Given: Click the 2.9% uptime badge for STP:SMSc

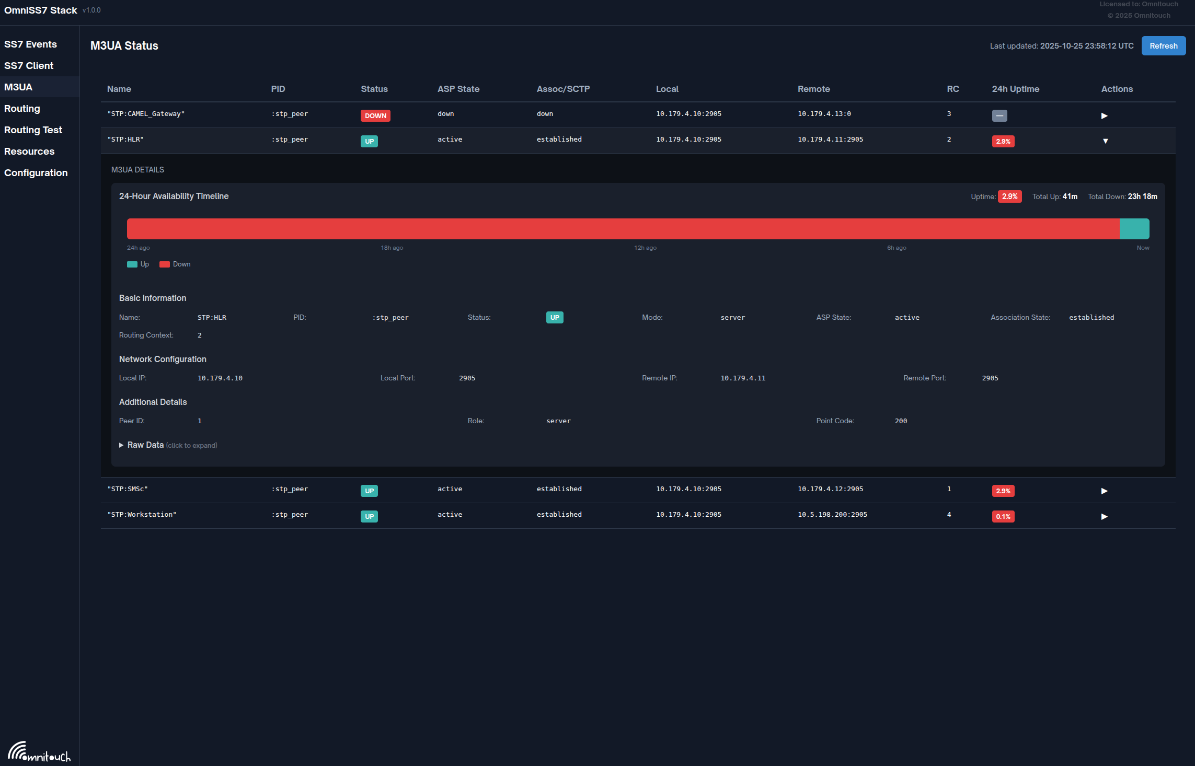Looking at the screenshot, I should tap(1003, 491).
